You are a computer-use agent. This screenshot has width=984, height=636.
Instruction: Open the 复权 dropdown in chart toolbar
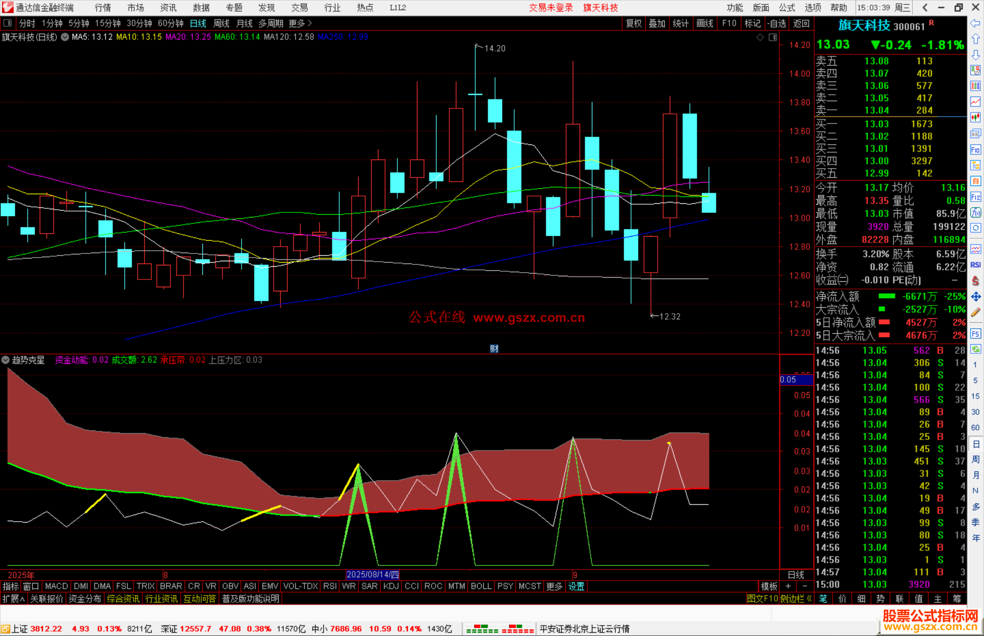(x=634, y=23)
